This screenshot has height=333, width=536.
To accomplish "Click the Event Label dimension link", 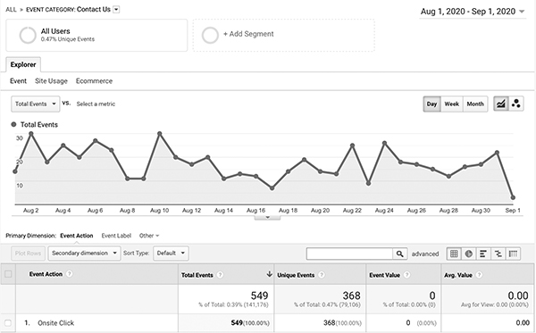I will 116,236.
